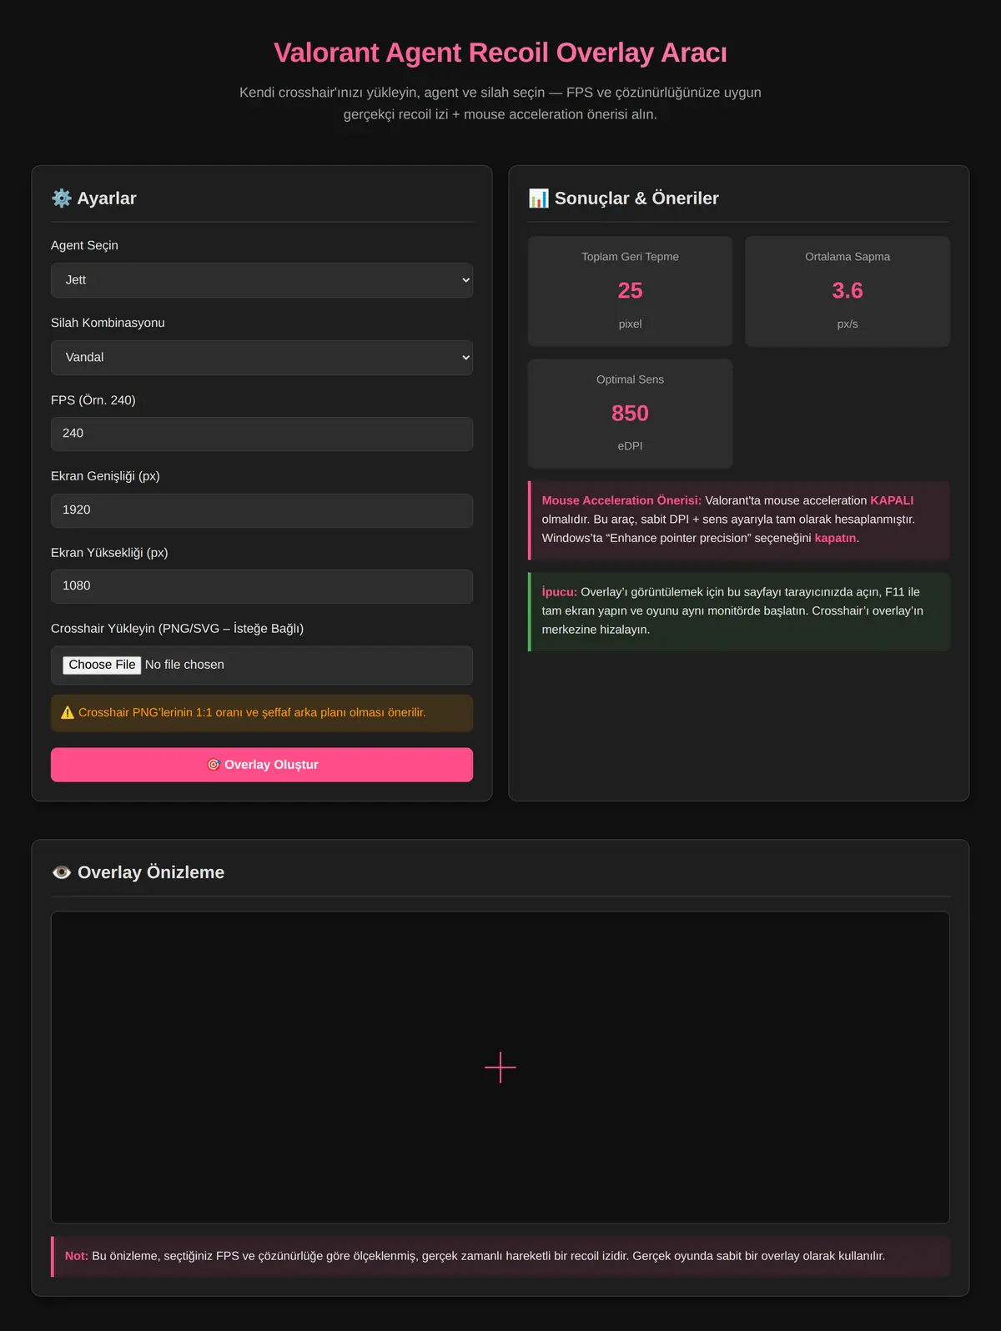1001x1331 pixels.
Task: Click the 'Optimal Sens' card label
Action: coord(630,379)
